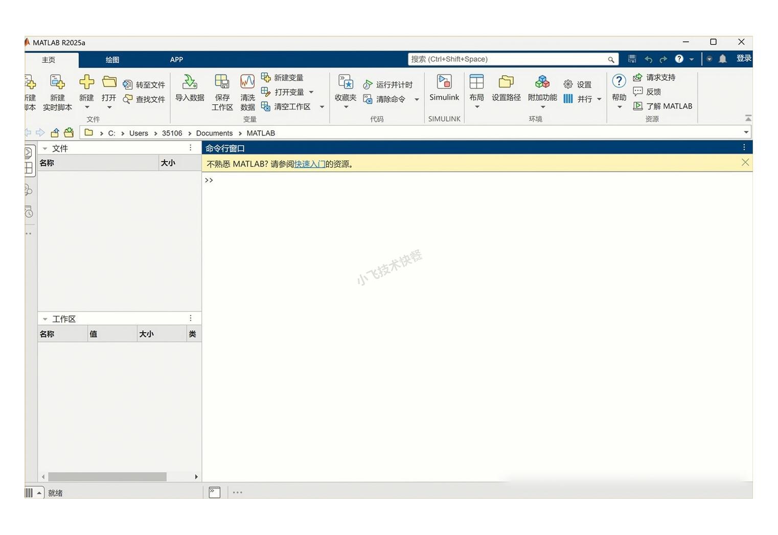
Task: Navigate to Users in the address path
Action: coord(139,133)
